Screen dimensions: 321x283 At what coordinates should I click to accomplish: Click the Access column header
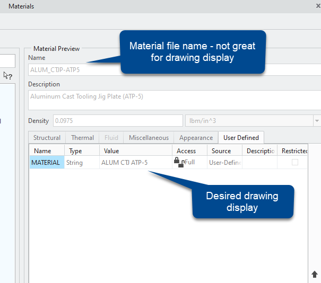pos(186,151)
